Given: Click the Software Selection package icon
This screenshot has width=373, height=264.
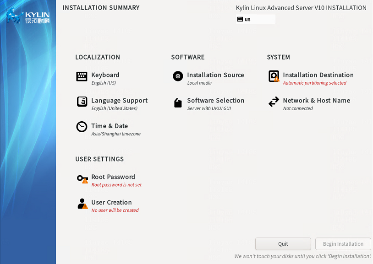Looking at the screenshot, I should coord(178,102).
